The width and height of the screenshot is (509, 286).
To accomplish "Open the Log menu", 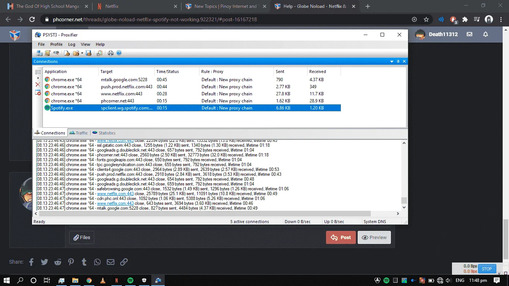I will [72, 44].
